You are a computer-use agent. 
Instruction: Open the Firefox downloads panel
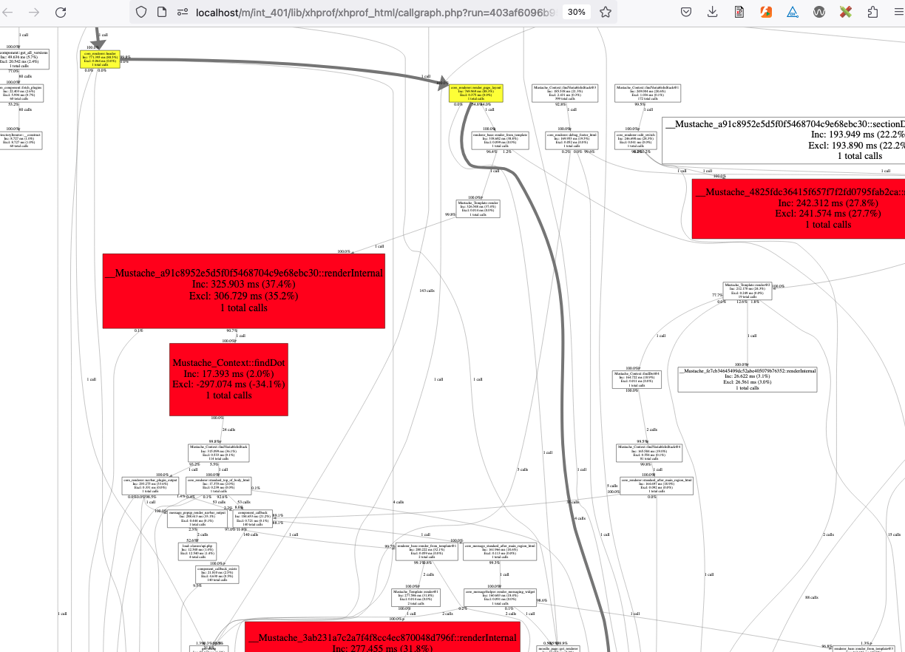713,12
